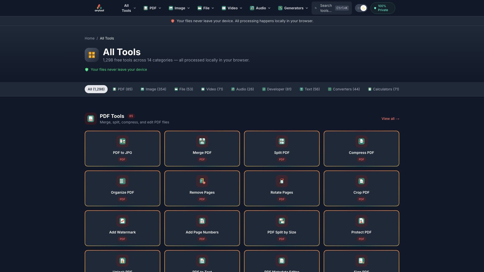Screen dimensions: 484x272
Task: Open the PDF Split by Size icon
Action: click(x=282, y=221)
